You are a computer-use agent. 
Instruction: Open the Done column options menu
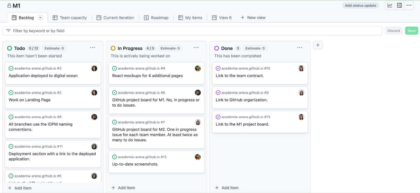point(300,48)
